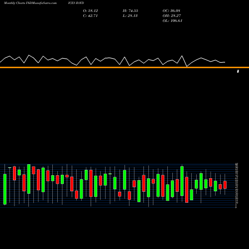The height and width of the screenshot is (249, 249).
Task: Click the small marker below the orange line
Action: [238, 71]
